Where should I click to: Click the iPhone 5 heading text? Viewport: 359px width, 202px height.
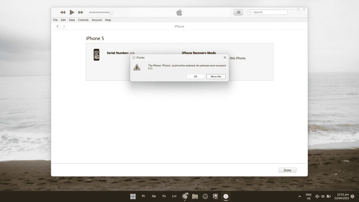coord(95,39)
